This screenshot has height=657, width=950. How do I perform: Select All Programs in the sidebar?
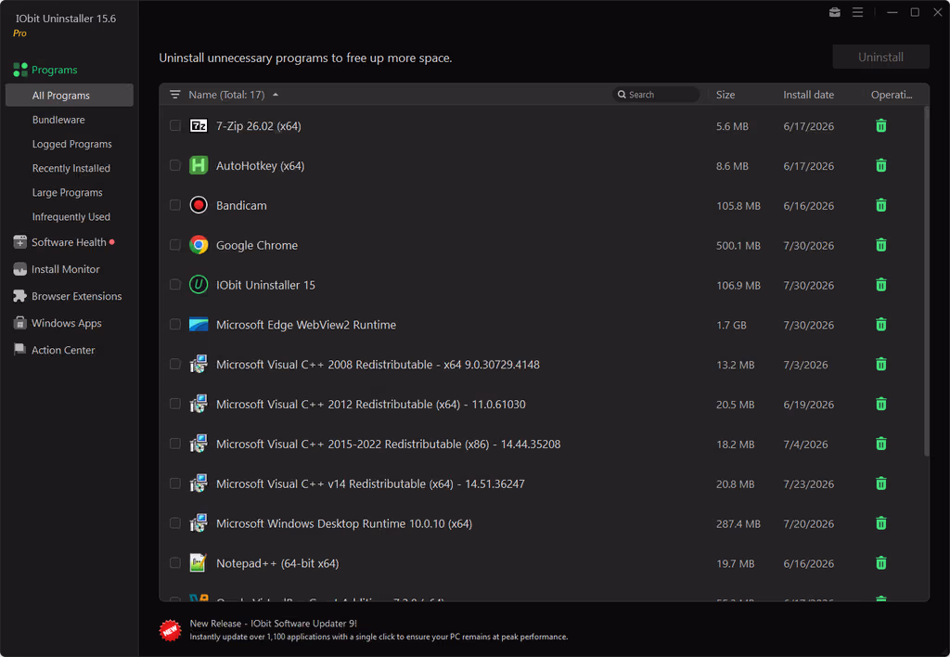pos(69,96)
